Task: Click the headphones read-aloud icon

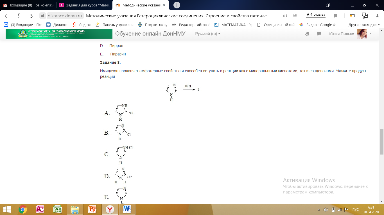Action: click(x=285, y=16)
